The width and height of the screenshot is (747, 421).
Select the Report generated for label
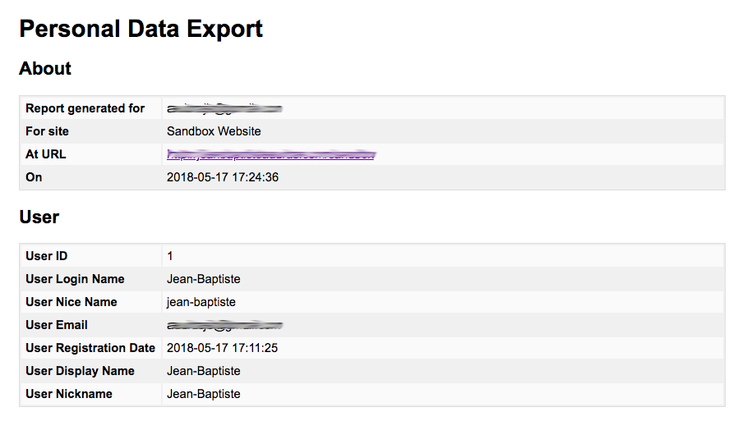(x=85, y=108)
